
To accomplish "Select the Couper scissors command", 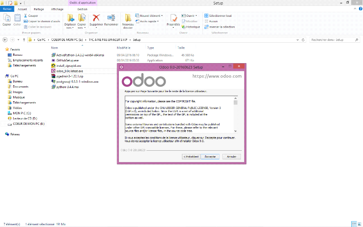I will click(31, 16).
